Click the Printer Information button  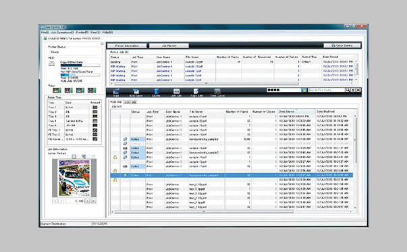[x=127, y=46]
